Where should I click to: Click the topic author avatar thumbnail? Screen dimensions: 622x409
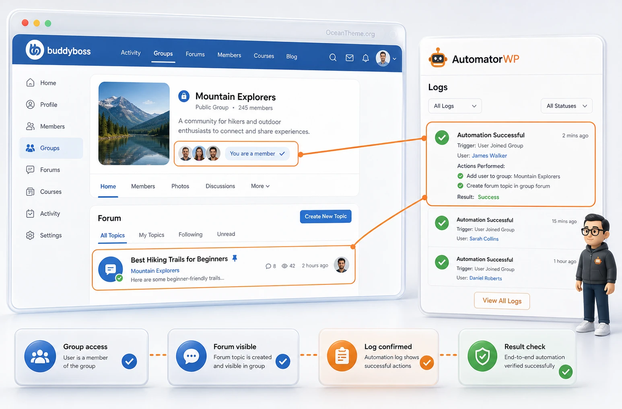click(x=342, y=265)
